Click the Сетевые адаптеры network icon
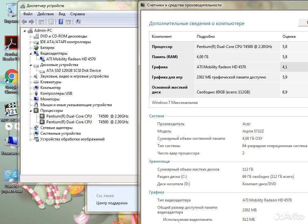The image size is (308, 224). [36, 128]
